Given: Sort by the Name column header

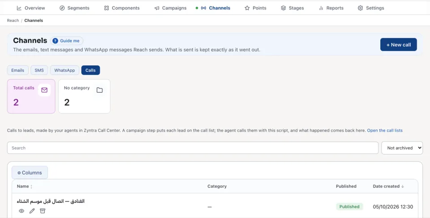Looking at the screenshot, I should pos(24,186).
